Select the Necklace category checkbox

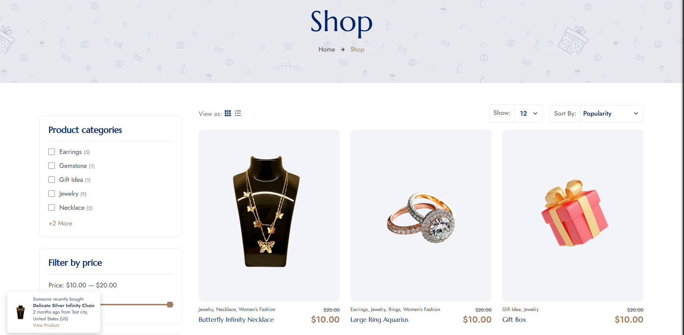click(52, 208)
